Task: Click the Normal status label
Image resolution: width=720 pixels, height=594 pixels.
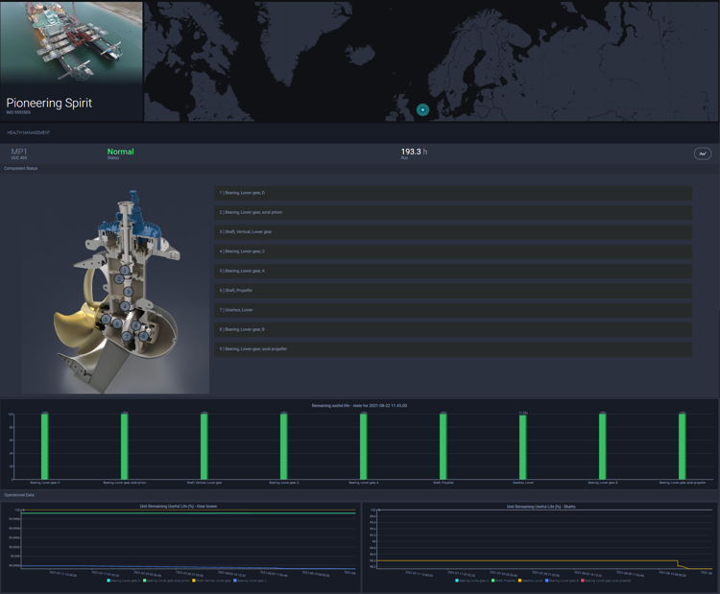Action: [120, 152]
